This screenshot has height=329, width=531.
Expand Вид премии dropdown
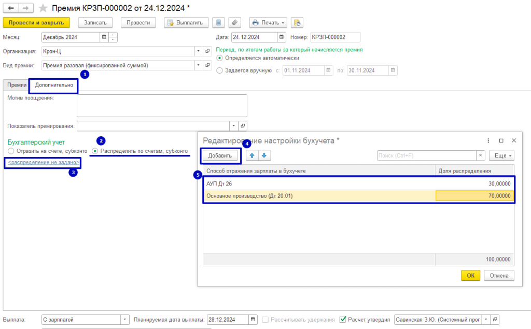click(x=199, y=65)
